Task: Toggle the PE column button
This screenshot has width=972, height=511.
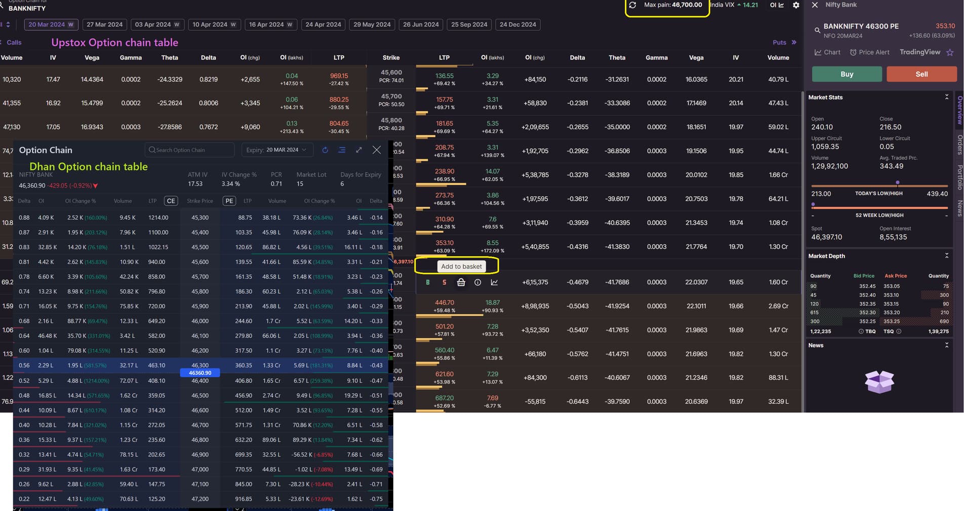Action: 229,201
